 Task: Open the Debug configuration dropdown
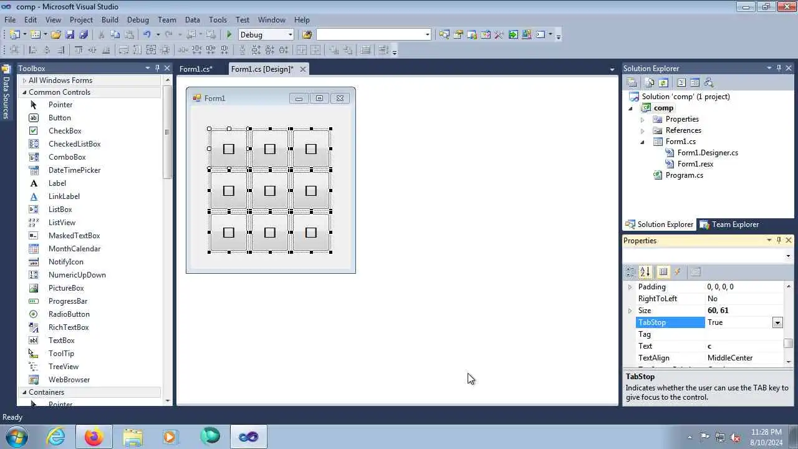pyautogui.click(x=291, y=35)
